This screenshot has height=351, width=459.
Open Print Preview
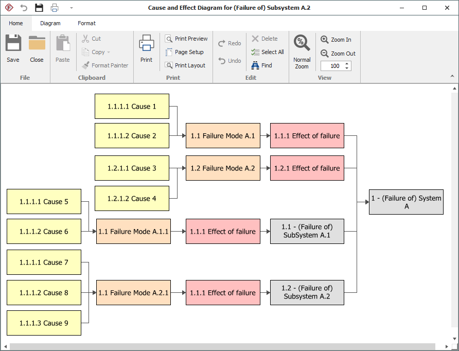pyautogui.click(x=186, y=39)
